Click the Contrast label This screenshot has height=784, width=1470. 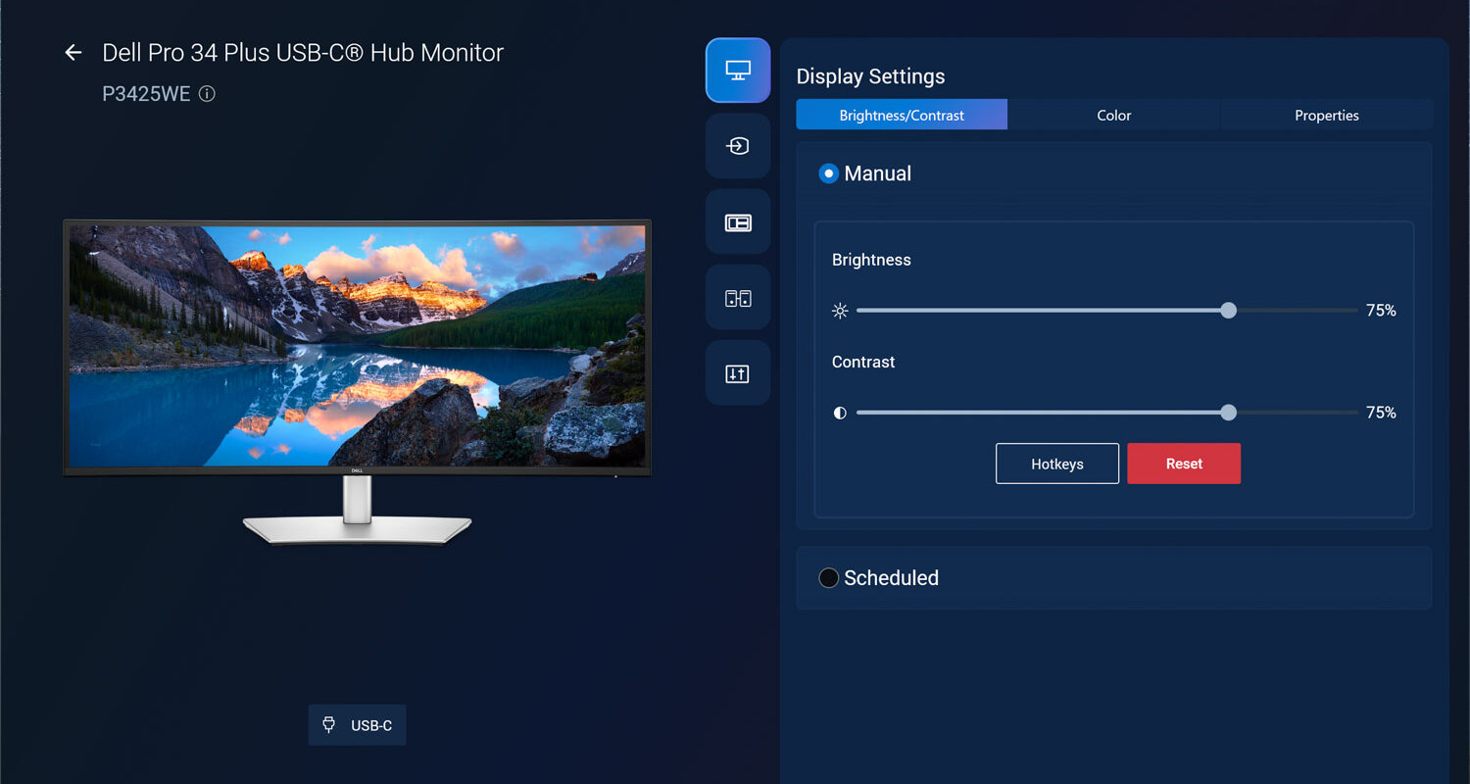coord(863,362)
